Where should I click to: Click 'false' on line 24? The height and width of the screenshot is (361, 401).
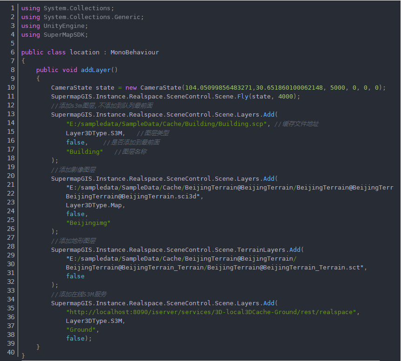point(75,214)
